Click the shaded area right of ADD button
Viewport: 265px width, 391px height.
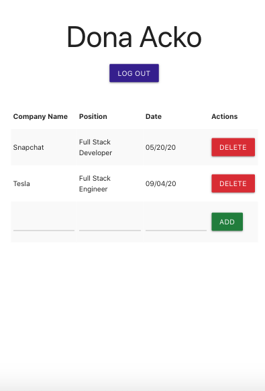tap(250, 222)
